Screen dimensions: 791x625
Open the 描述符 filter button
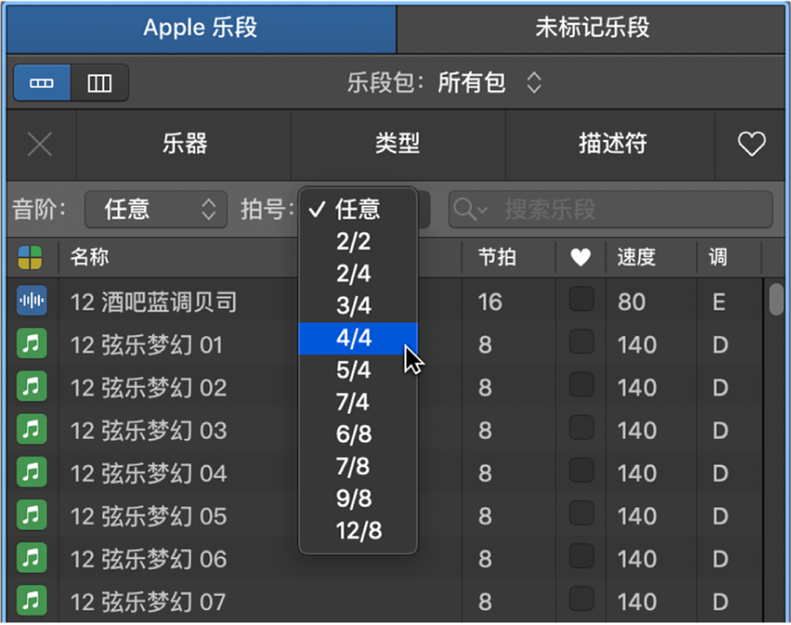(x=610, y=145)
